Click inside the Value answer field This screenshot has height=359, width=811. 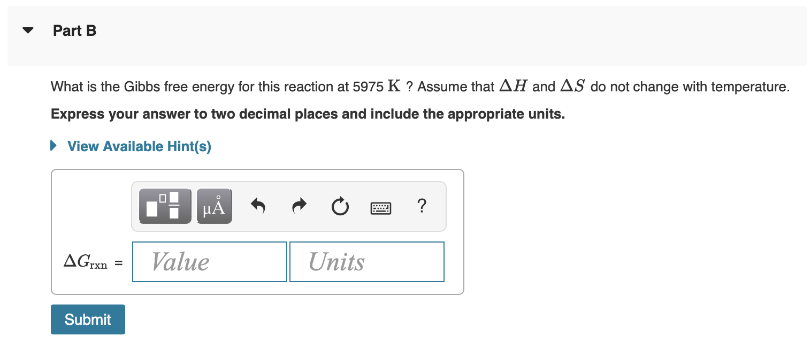pyautogui.click(x=209, y=261)
